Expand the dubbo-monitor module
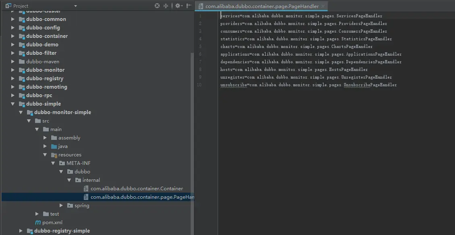 coord(13,70)
